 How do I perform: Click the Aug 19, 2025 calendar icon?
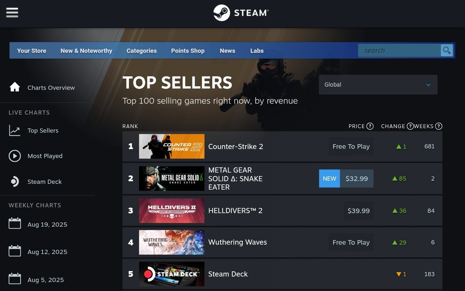15,223
